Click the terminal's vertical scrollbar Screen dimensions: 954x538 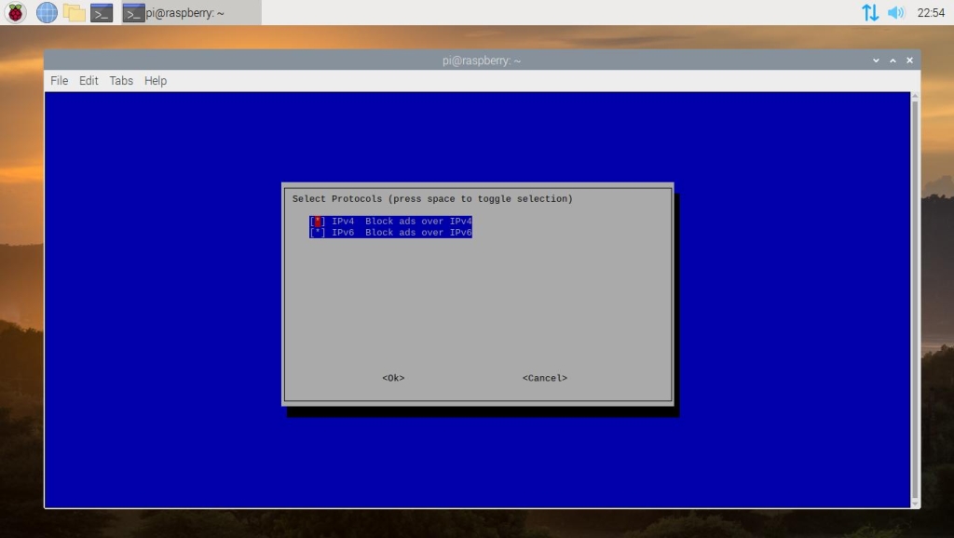coord(915,298)
